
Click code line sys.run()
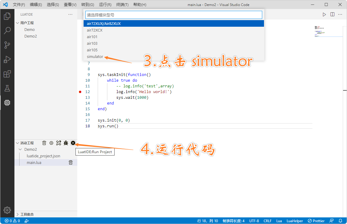click(108, 126)
